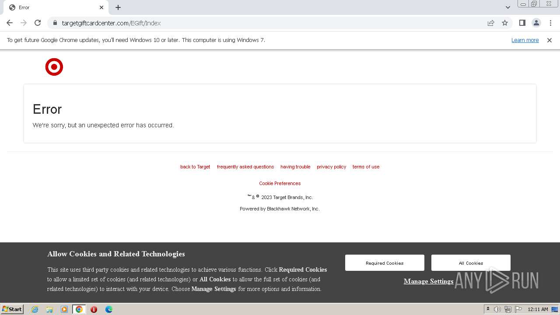Switch to Chrome taskbar icon

(79, 309)
